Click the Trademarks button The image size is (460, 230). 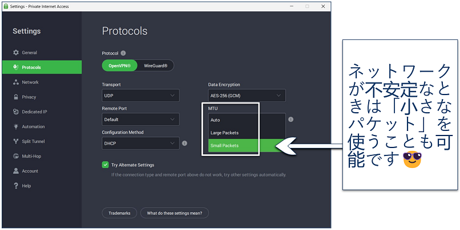[x=119, y=213]
